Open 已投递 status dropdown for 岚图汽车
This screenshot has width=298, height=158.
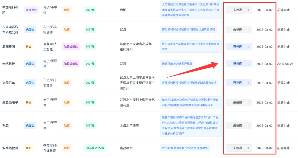239,83
